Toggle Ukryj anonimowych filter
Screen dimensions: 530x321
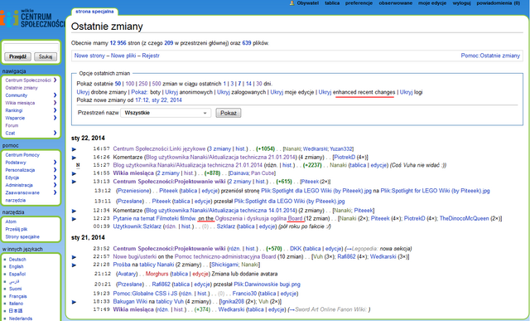171,92
